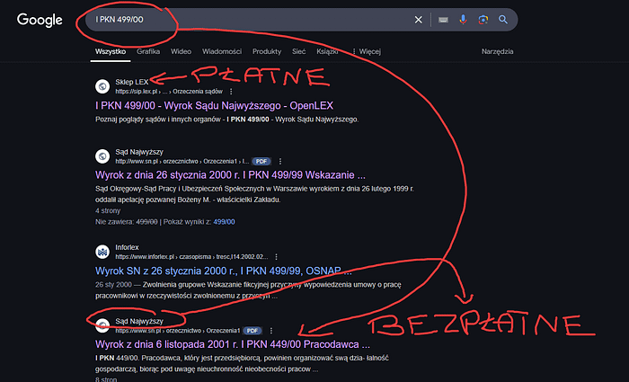
Task: Click the www.inforlex.pl breadcrumb URL
Action: coord(191,257)
